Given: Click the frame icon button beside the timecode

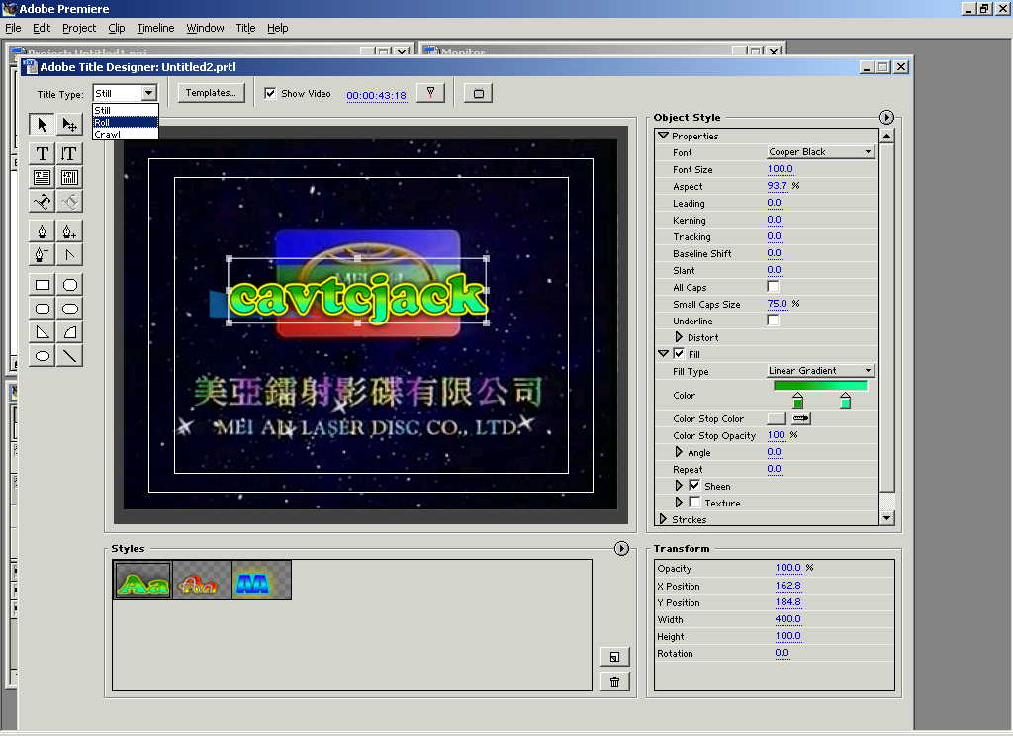Looking at the screenshot, I should click(478, 94).
